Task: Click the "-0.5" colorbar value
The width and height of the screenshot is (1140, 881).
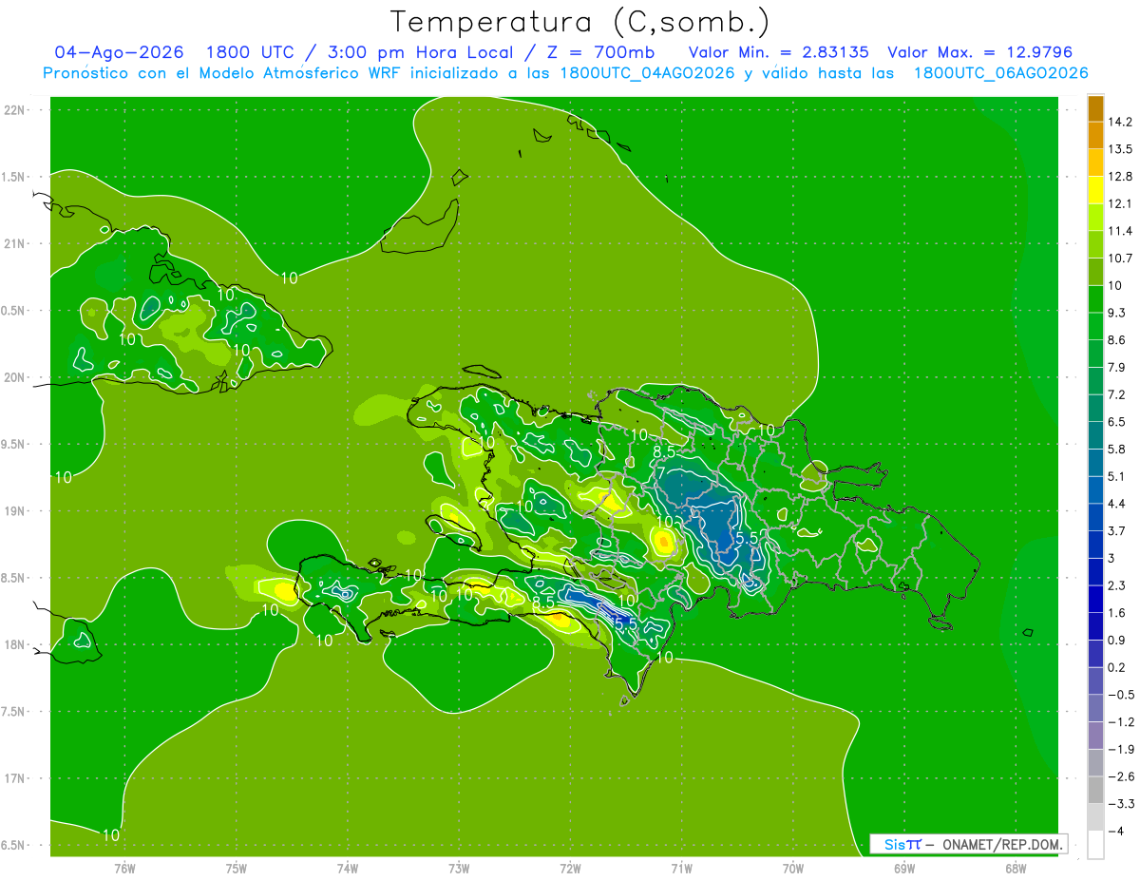Action: (1120, 695)
